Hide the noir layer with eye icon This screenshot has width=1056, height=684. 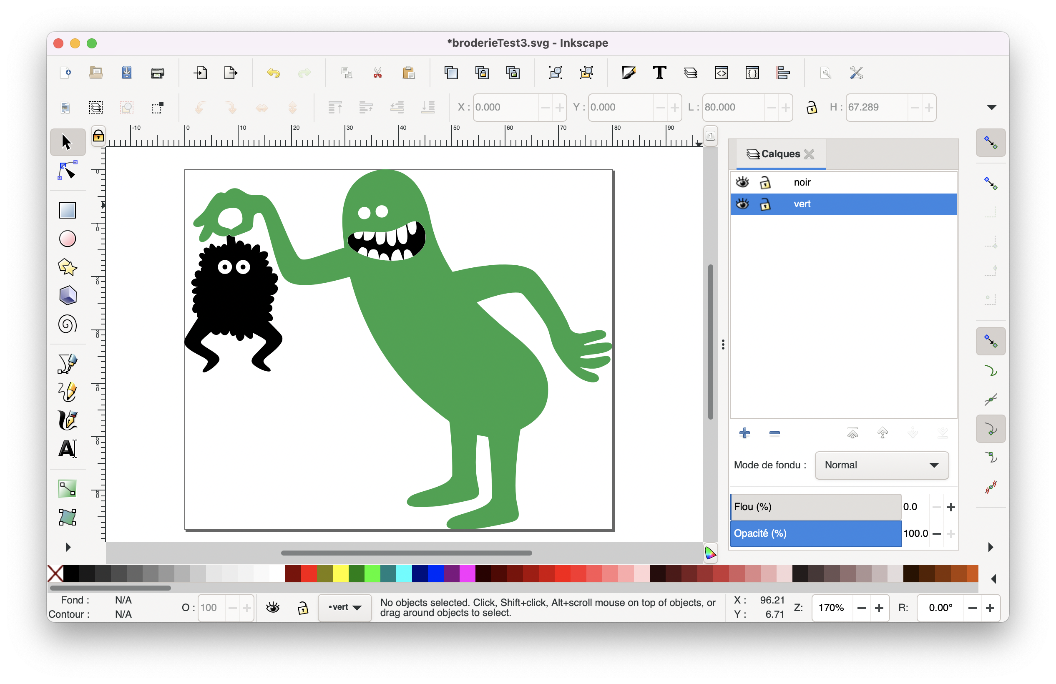tap(742, 182)
